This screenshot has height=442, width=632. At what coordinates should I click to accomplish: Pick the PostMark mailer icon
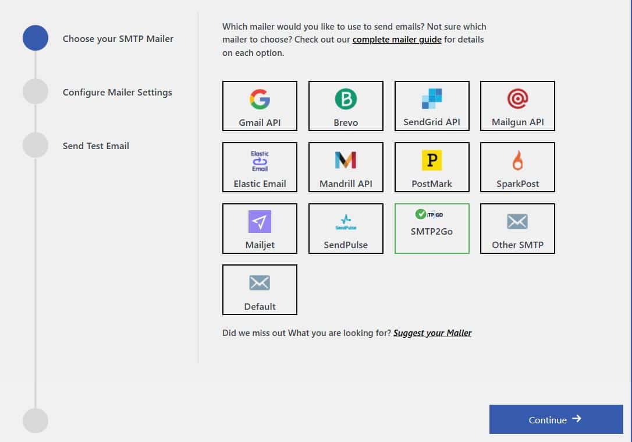coord(432,160)
